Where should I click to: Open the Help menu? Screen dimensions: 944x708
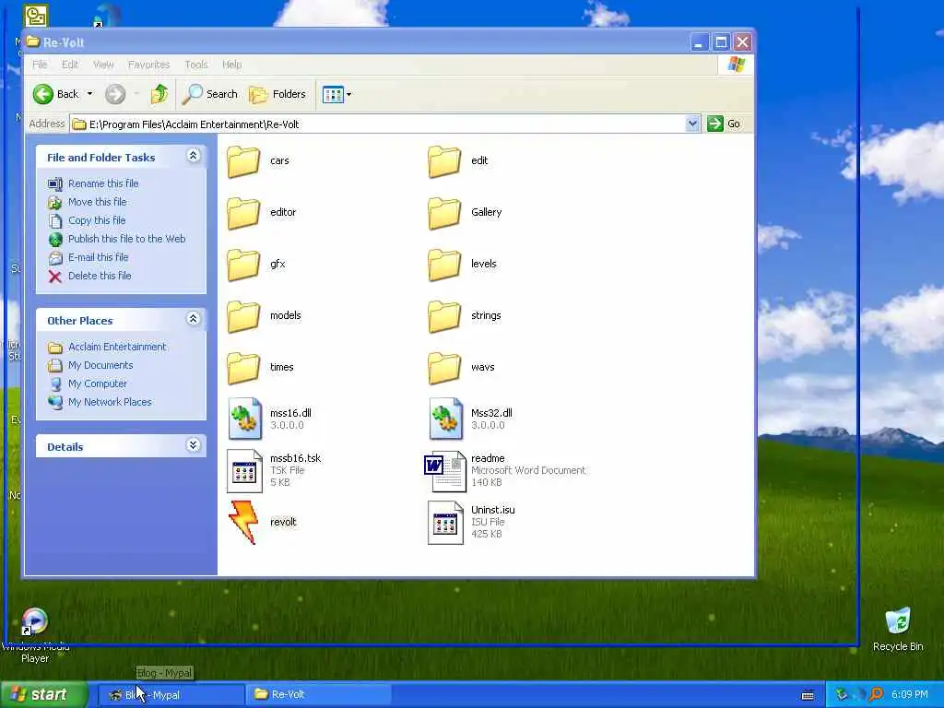tap(231, 65)
